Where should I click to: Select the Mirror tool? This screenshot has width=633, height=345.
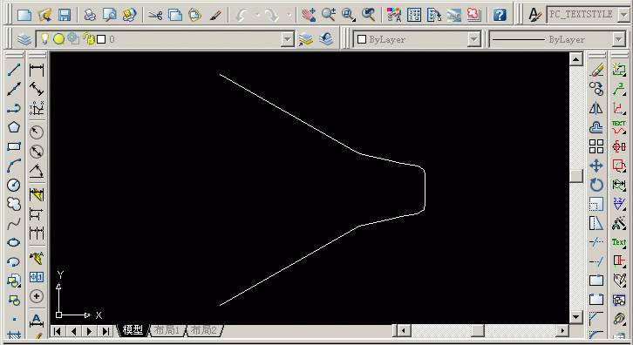(x=596, y=108)
